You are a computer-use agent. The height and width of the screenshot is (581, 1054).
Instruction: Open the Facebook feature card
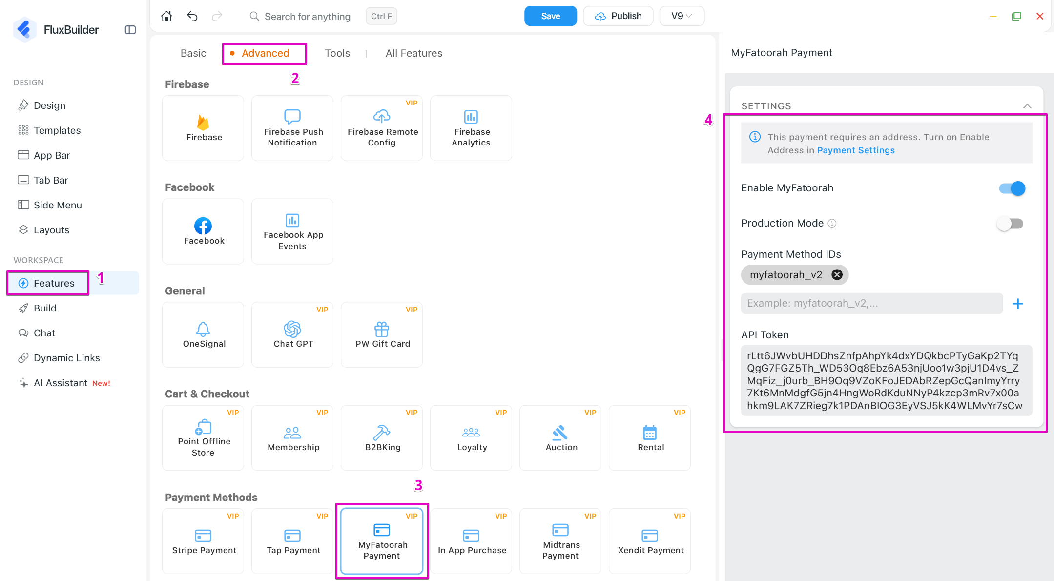point(203,231)
